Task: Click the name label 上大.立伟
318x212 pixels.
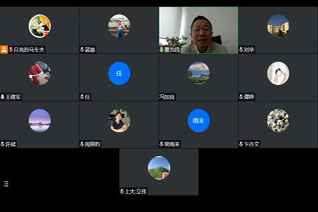Action: click(135, 191)
